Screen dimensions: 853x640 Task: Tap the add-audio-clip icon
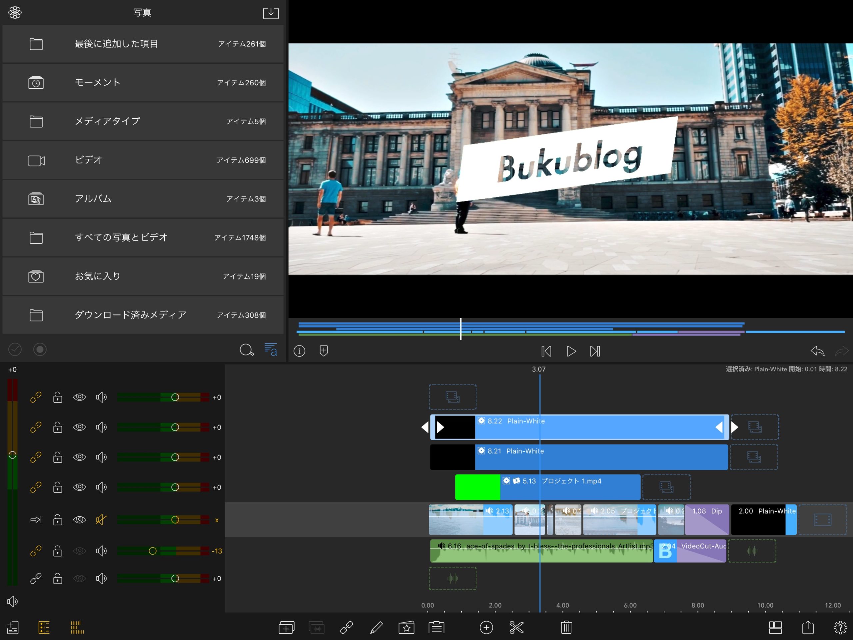coord(316,627)
